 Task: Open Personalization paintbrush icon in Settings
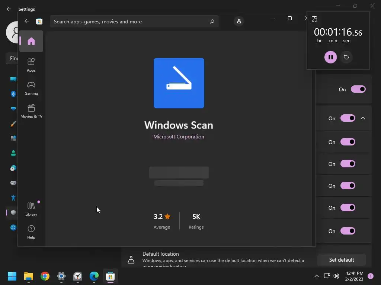(13, 124)
